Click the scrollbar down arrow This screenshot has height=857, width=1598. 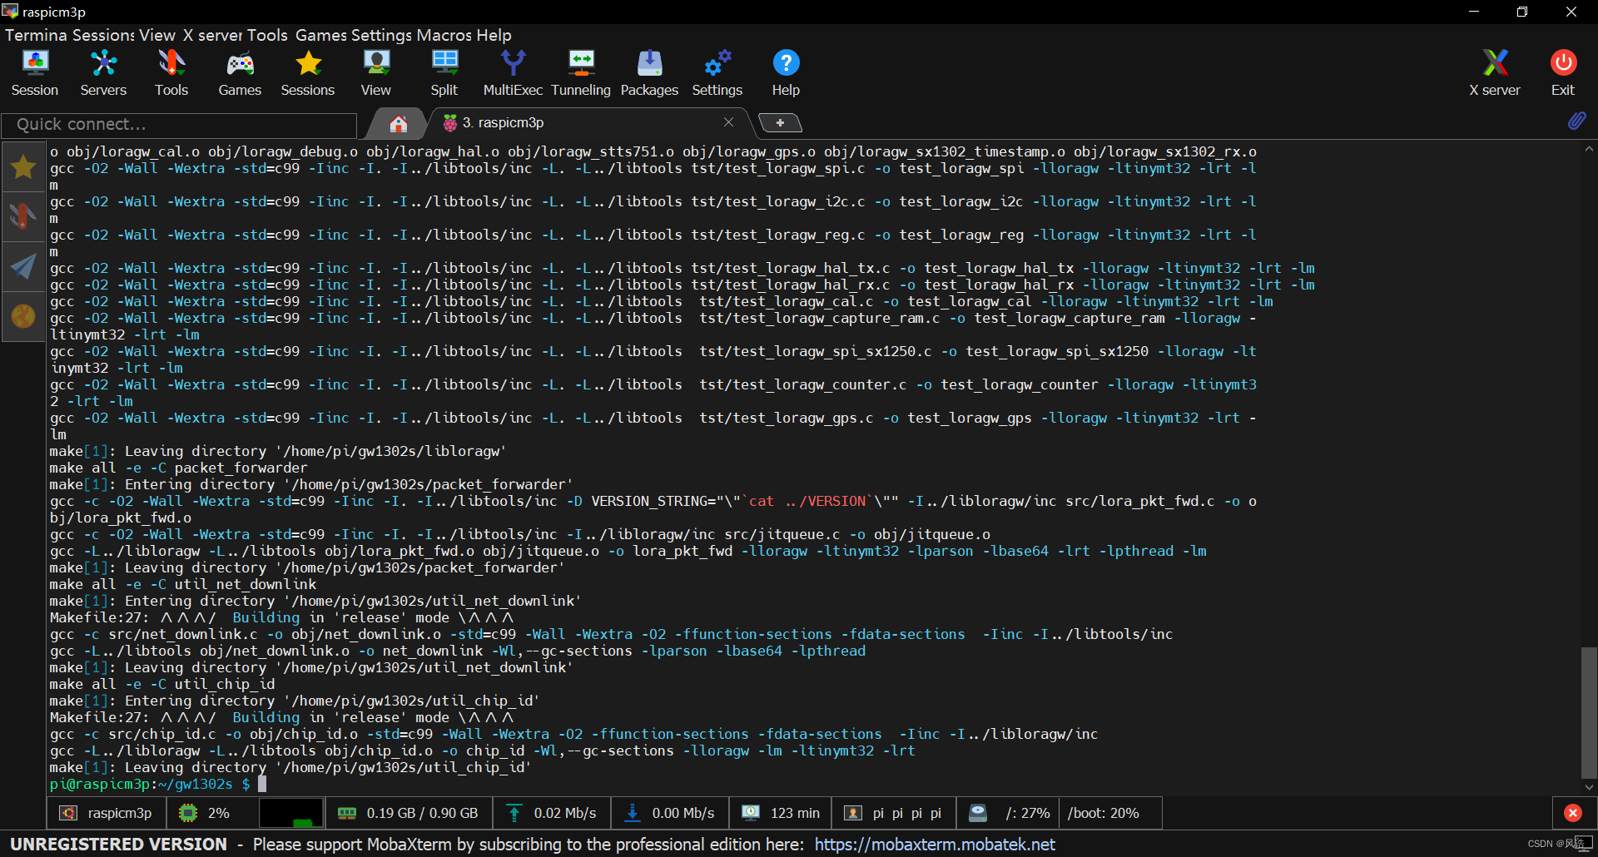[1589, 787]
